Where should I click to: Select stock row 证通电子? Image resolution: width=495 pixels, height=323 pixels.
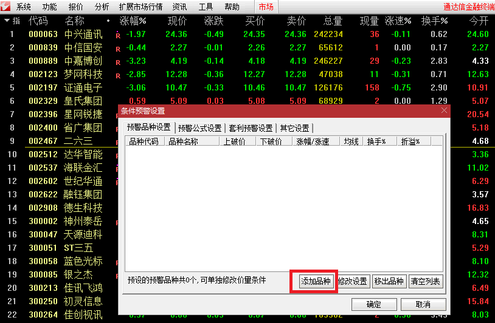(83, 87)
